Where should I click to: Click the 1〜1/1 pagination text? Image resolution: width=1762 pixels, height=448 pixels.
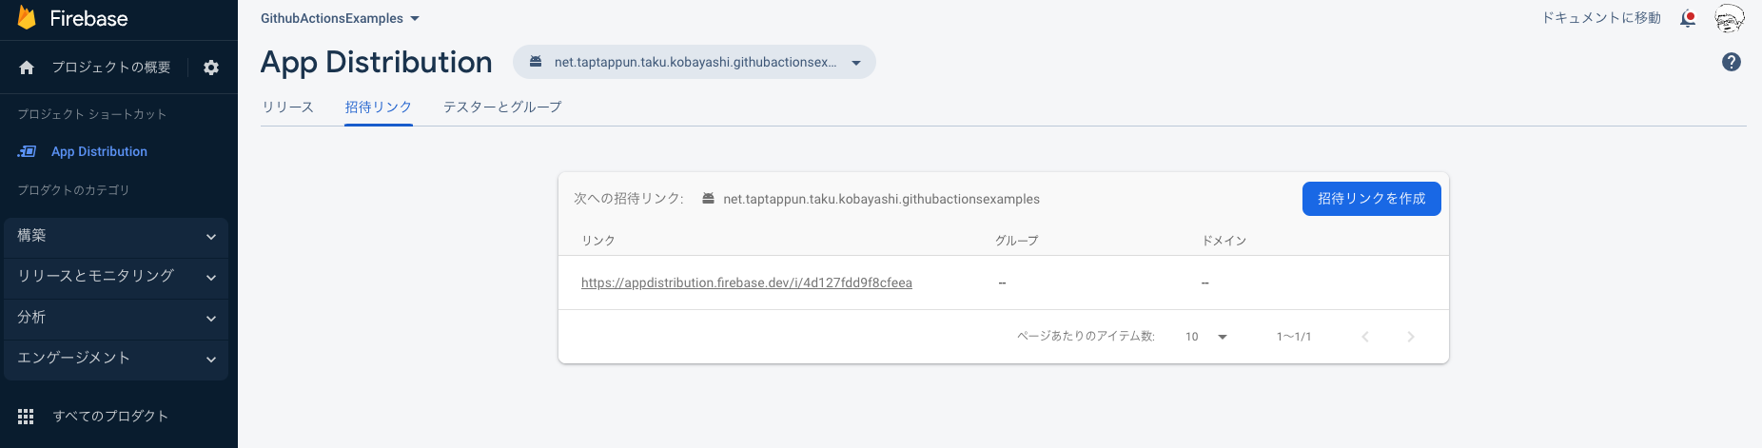(x=1294, y=337)
